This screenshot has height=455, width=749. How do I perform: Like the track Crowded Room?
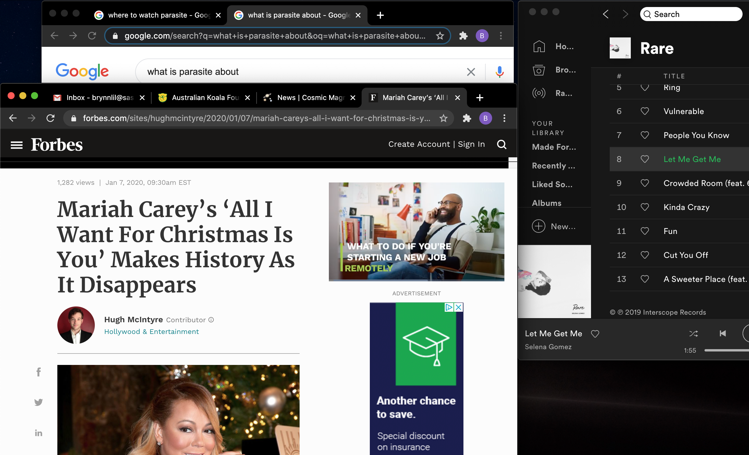coord(645,183)
